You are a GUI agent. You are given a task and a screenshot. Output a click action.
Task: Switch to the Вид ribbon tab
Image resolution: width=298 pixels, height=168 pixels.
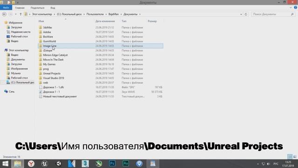click(x=53, y=8)
